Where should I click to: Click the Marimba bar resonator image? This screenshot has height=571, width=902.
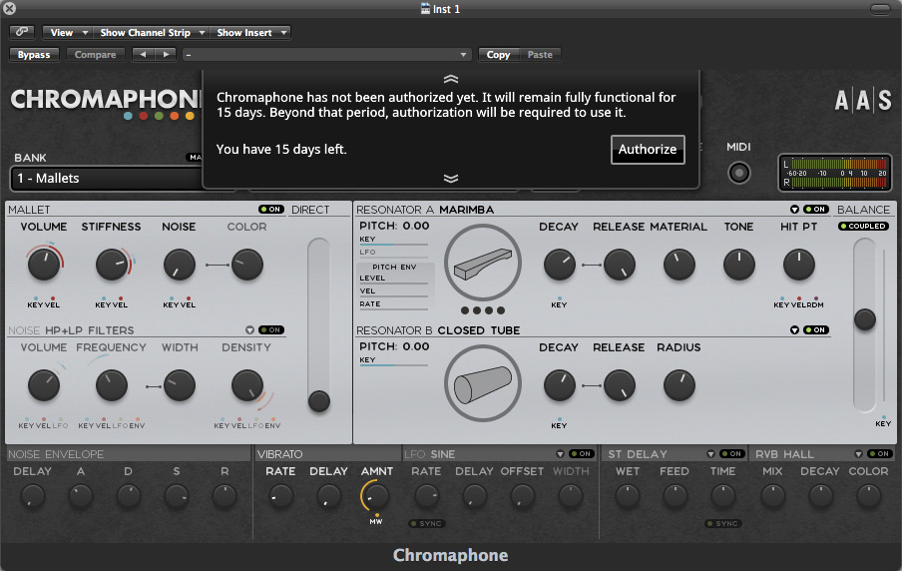[483, 264]
